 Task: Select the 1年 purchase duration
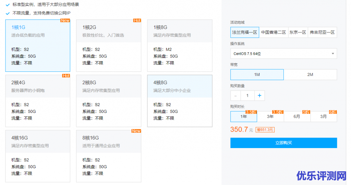[x=244, y=117]
